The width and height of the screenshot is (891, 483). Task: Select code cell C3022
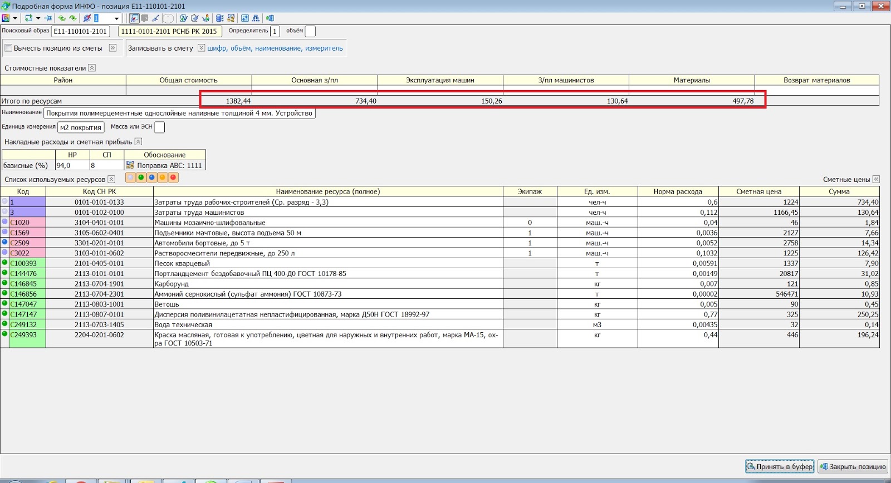tap(27, 253)
